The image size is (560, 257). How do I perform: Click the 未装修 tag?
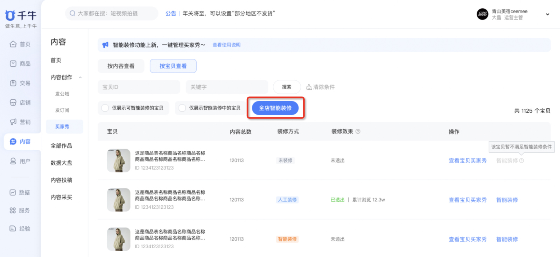point(285,160)
